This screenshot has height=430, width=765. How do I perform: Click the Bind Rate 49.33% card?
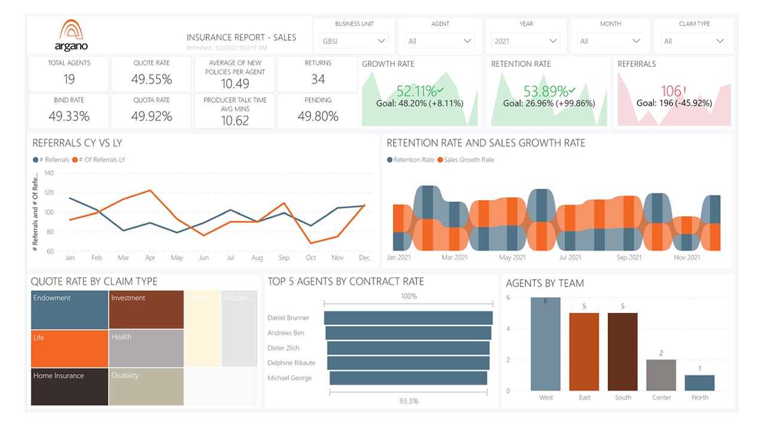click(x=69, y=110)
